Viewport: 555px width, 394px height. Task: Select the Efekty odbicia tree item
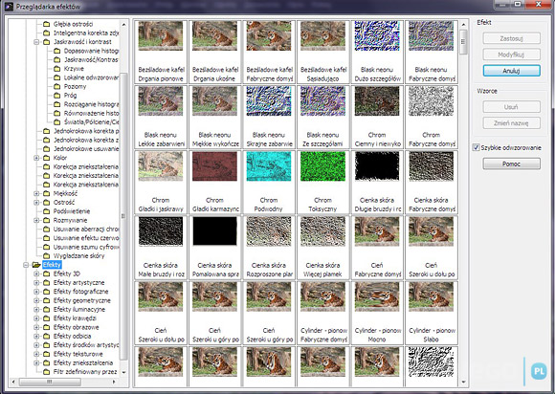72,336
